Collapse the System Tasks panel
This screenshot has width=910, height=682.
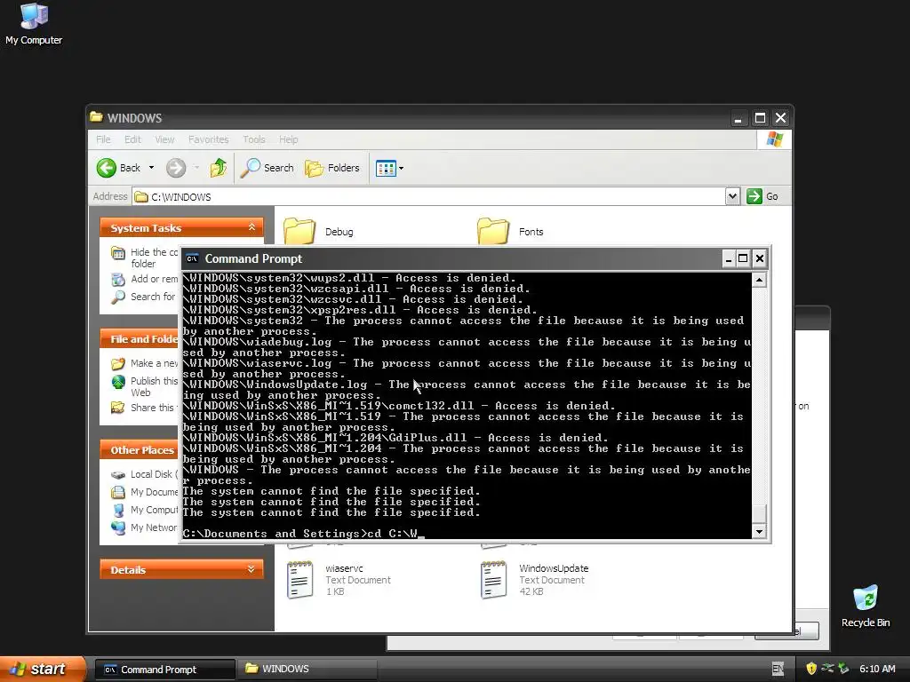251,227
